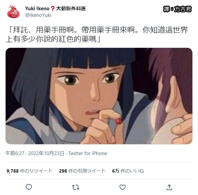Open the 午前6:27 2022年10月23日 timestamp
The image size is (198, 195).
pos(35,153)
